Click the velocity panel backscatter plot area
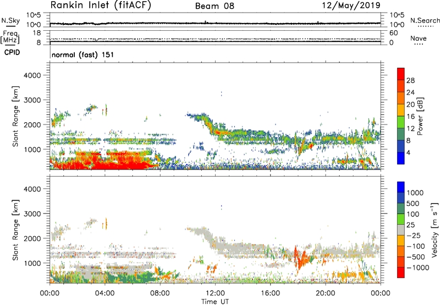This screenshot has width=440, height=305. tap(215, 230)
